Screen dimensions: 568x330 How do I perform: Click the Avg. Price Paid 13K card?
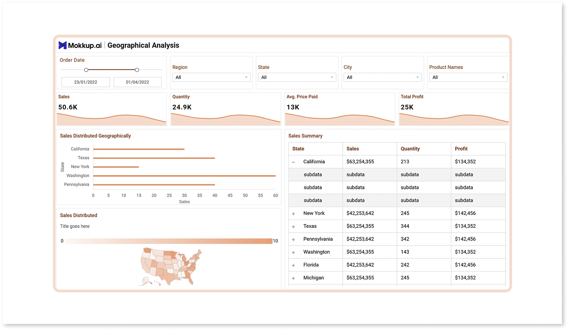340,109
